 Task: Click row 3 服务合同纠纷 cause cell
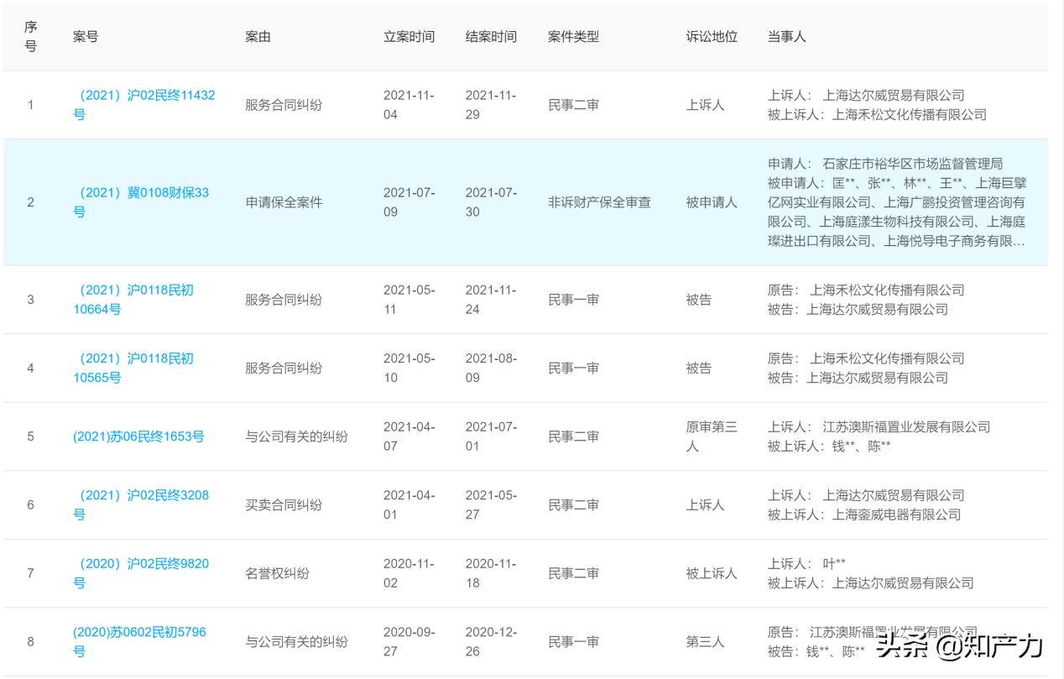pos(284,300)
